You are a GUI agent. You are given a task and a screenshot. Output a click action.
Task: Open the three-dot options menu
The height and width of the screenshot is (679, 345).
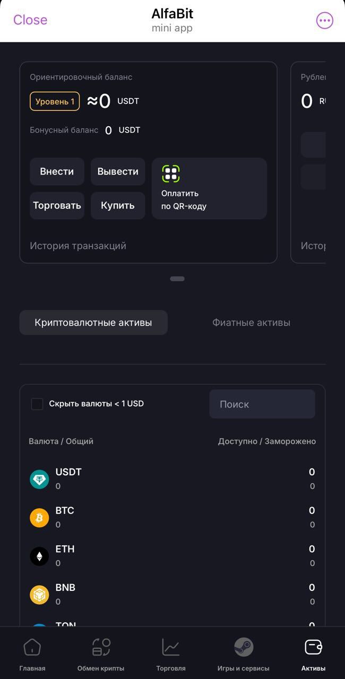pyautogui.click(x=324, y=20)
